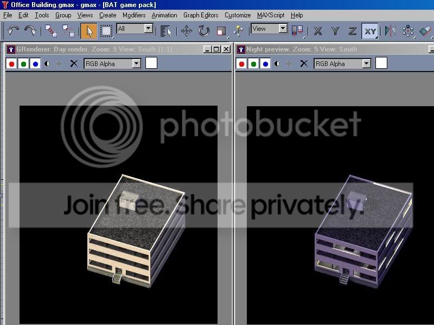Toggle alpha channel display in Day render
Screen dimensions: 434x325
pyautogui.click(x=47, y=63)
